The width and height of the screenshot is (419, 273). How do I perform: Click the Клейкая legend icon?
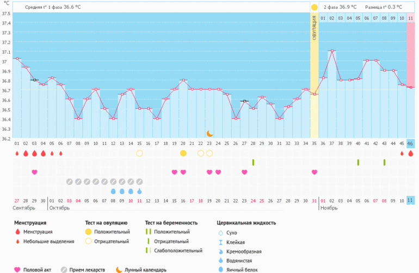(x=221, y=243)
